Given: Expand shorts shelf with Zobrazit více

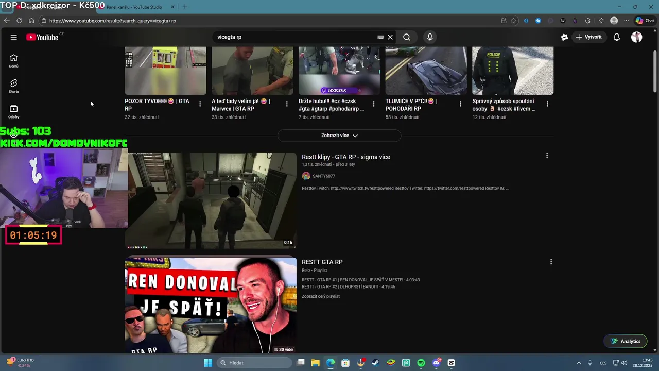Looking at the screenshot, I should (339, 136).
